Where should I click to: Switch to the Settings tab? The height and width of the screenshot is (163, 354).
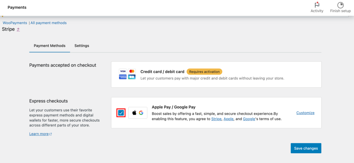(82, 46)
